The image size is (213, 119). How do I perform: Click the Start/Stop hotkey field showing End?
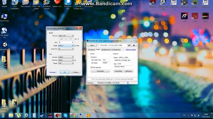tap(106, 60)
